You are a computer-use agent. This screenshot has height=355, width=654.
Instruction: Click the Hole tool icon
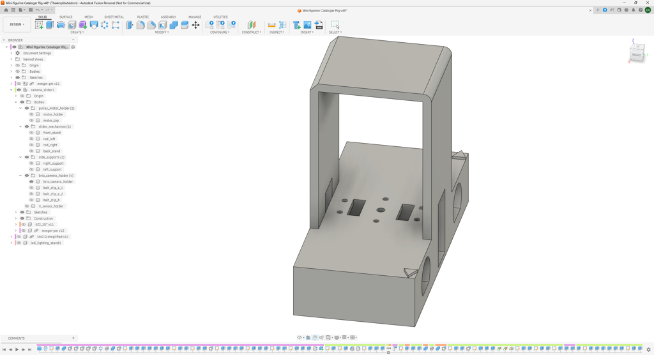click(x=72, y=25)
